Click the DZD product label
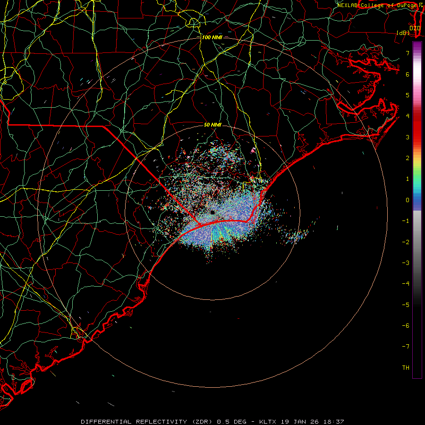425x425 pixels. 415,28
